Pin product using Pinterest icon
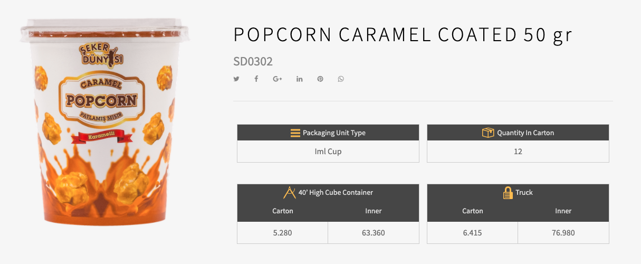This screenshot has height=264, width=641. coord(320,79)
